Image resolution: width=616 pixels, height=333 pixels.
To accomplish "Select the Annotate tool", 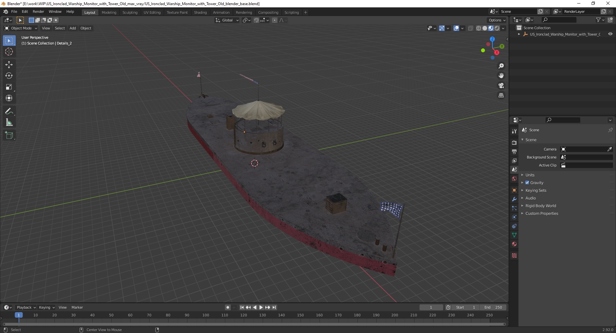I will pos(9,111).
